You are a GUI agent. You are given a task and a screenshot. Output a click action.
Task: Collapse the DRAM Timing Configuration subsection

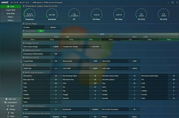(24, 72)
